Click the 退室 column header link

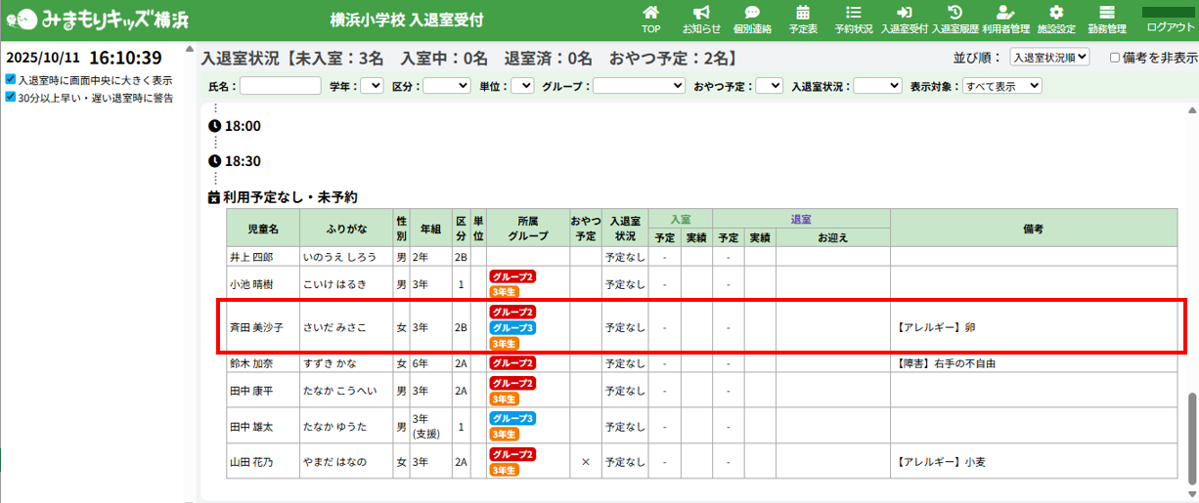801,219
